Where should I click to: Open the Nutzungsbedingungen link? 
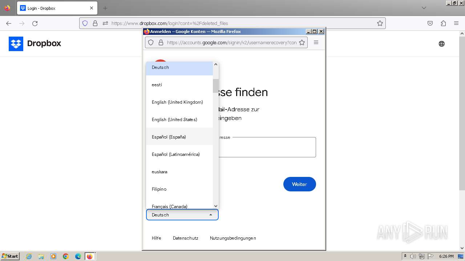[x=233, y=238]
